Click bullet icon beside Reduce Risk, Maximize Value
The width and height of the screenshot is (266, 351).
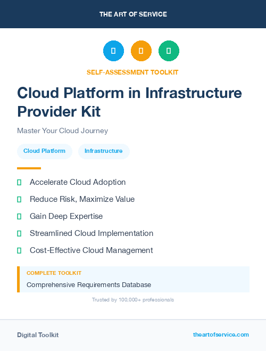point(19,199)
